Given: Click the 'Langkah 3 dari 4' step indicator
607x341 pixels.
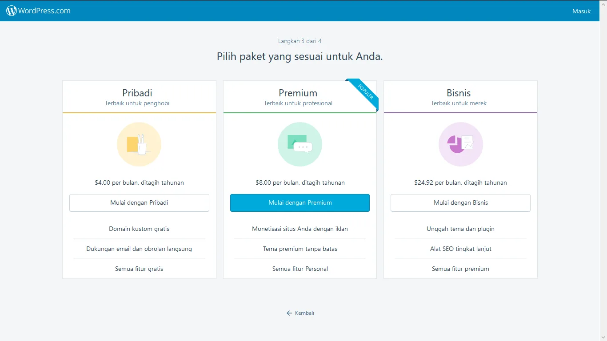Looking at the screenshot, I should coord(300,41).
